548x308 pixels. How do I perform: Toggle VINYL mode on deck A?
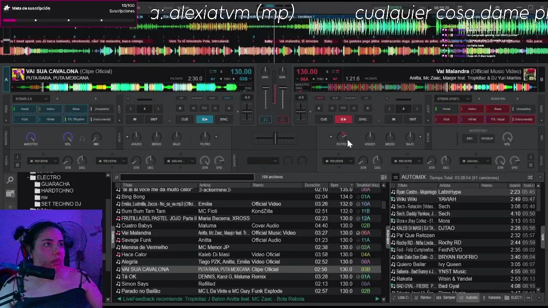click(228, 98)
